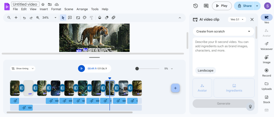The height and width of the screenshot is (117, 274).
Task: Click the Share button
Action: pos(244,6)
